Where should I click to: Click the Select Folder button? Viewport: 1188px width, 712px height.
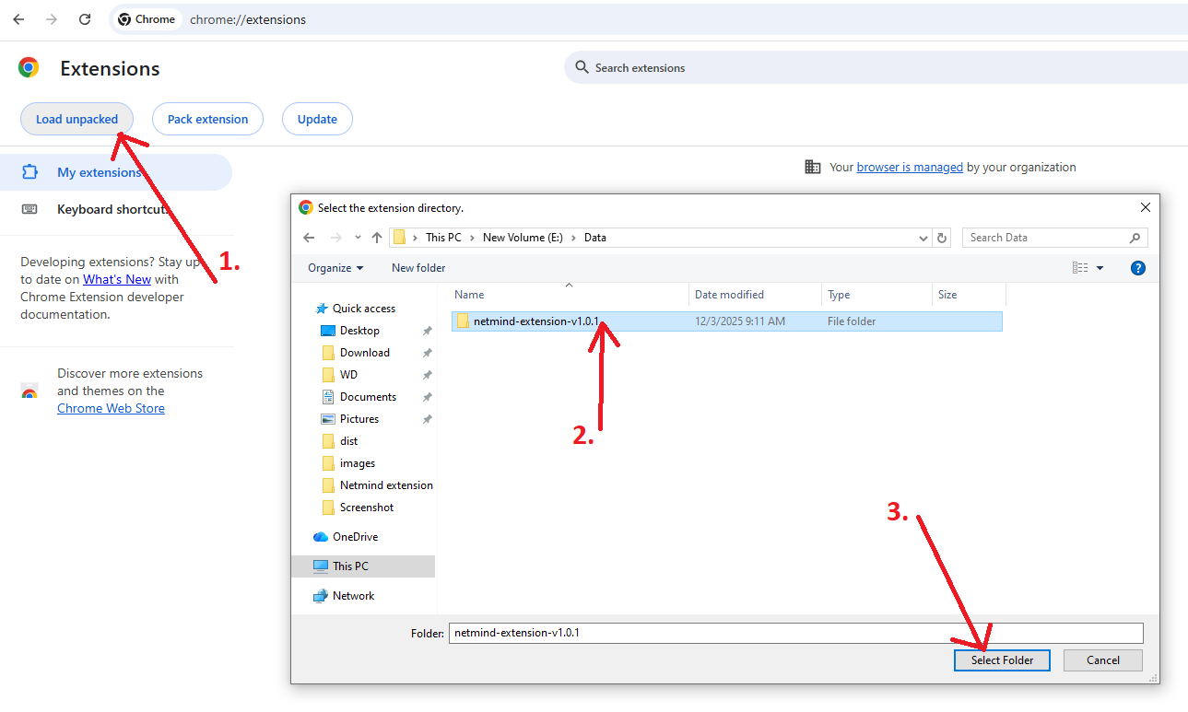point(1002,660)
